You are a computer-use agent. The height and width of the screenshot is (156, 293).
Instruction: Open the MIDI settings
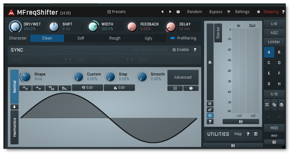274,128
